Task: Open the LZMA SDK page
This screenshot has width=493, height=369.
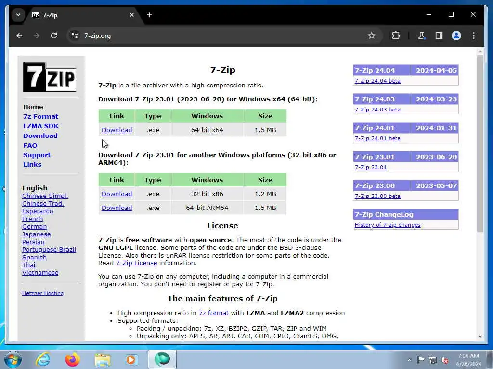Action: (41, 126)
